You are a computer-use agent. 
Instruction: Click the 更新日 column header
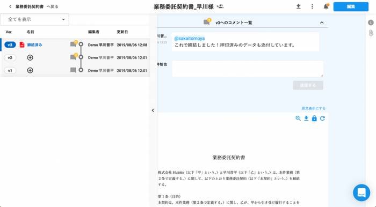point(122,32)
